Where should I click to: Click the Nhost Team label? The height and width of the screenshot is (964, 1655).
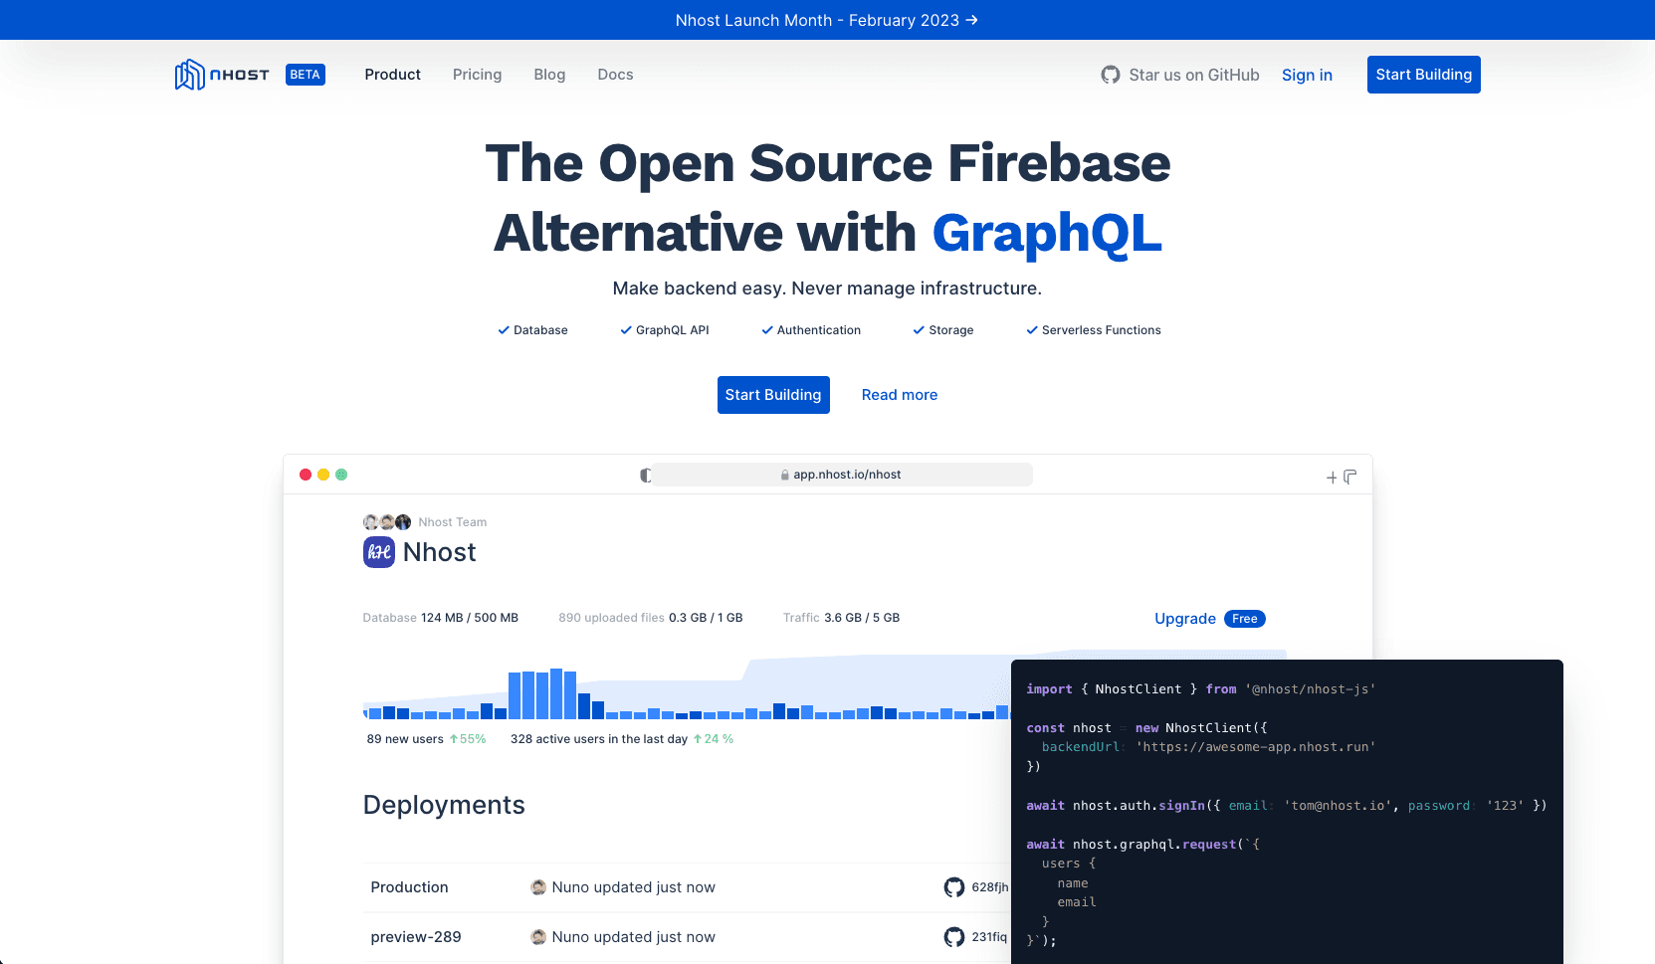453,522
